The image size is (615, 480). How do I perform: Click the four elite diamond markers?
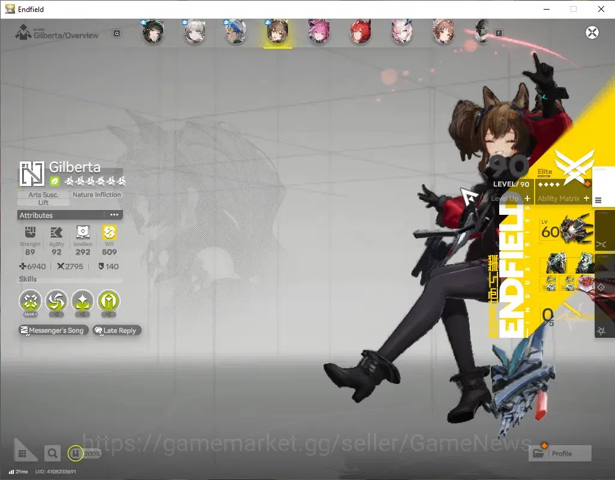pyautogui.click(x=549, y=184)
